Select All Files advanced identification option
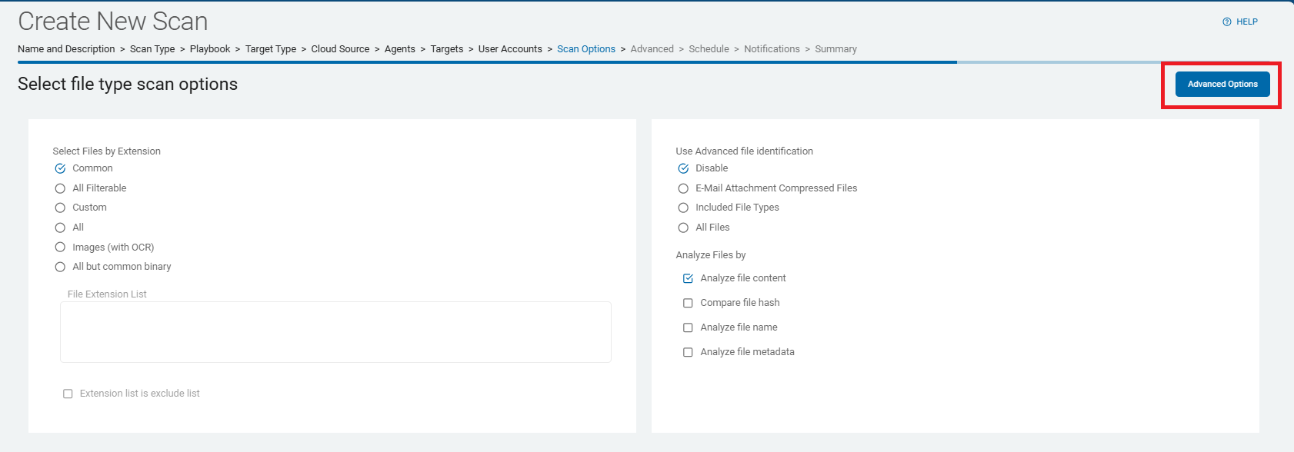 683,228
